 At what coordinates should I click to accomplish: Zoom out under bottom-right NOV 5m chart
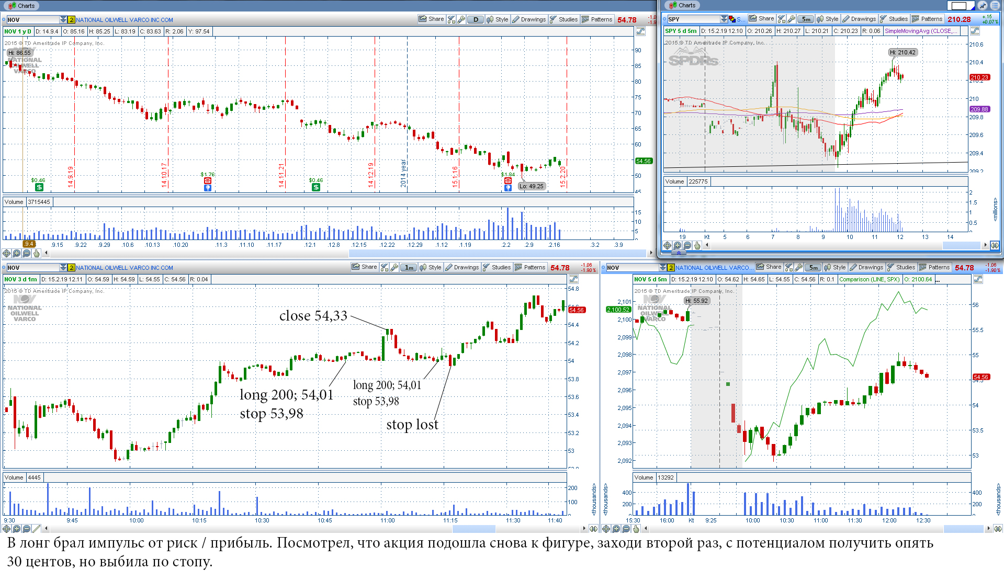626,529
